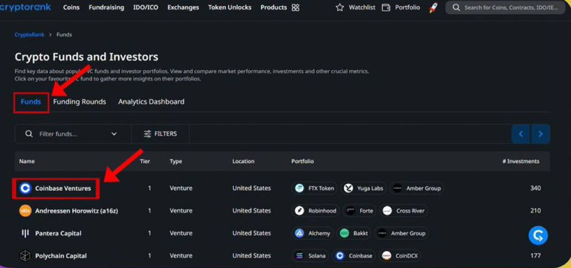Click investments count 177
571x268 pixels.
point(535,256)
